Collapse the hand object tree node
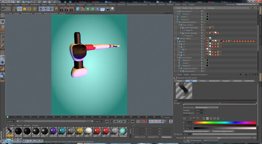262x144 pixels. click(x=178, y=41)
